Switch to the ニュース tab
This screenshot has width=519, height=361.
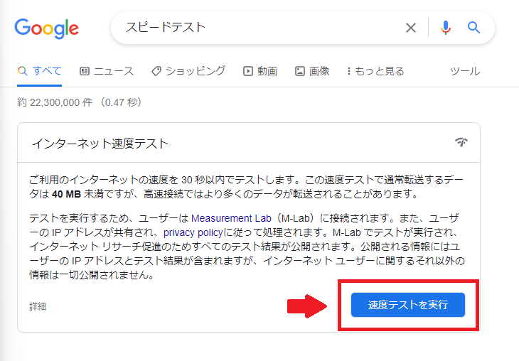click(x=107, y=71)
